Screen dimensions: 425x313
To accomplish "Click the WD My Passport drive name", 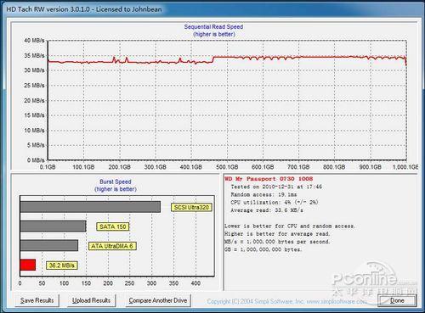I will (x=269, y=179).
